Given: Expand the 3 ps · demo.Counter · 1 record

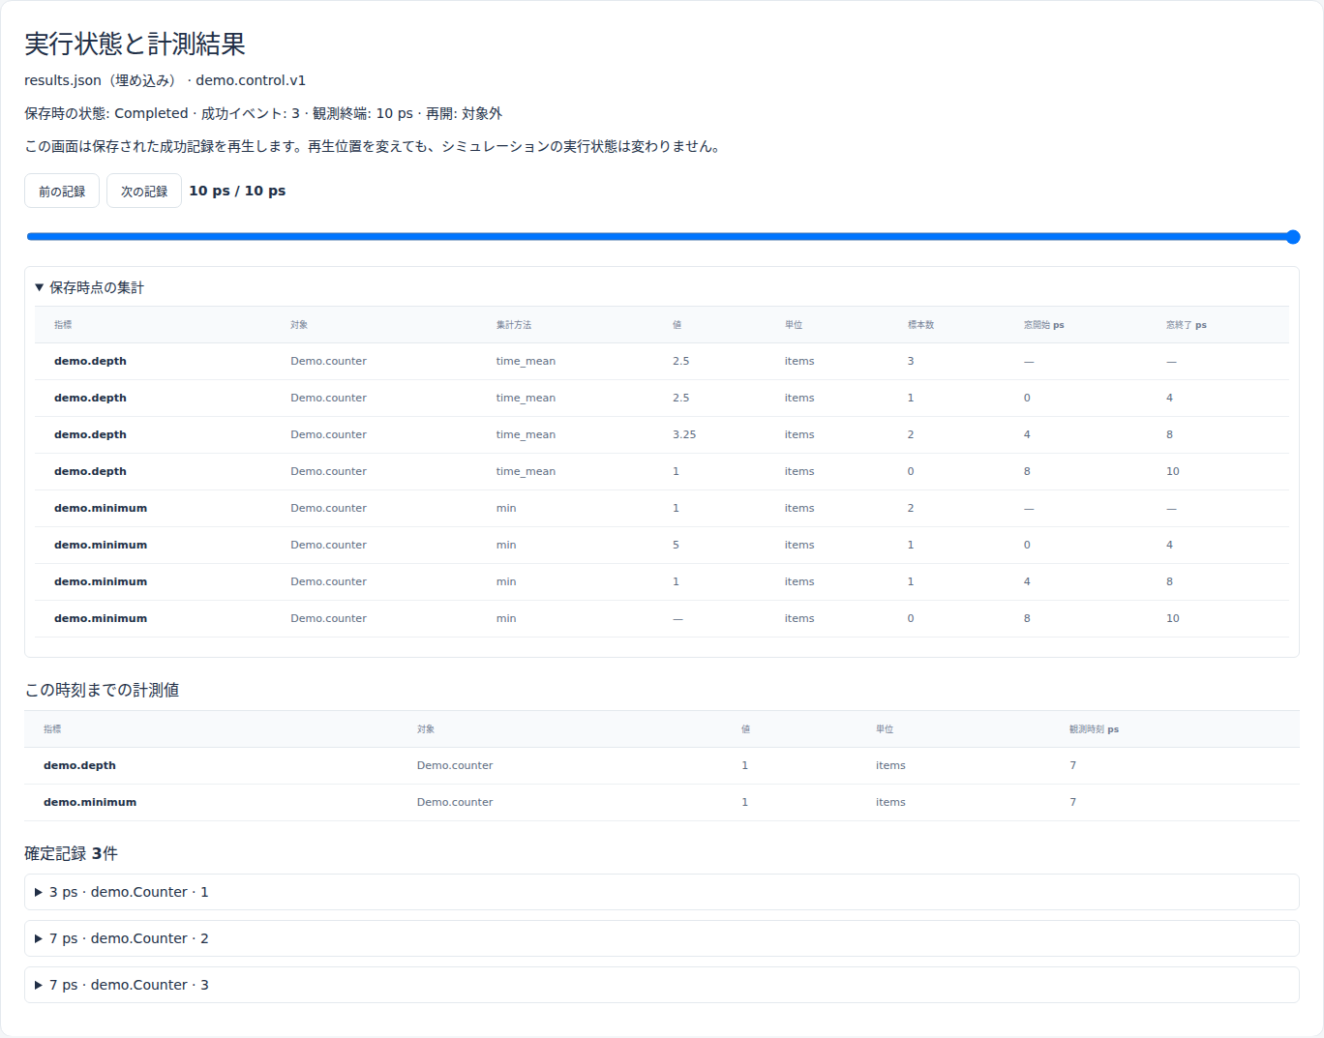Looking at the screenshot, I should 662,892.
